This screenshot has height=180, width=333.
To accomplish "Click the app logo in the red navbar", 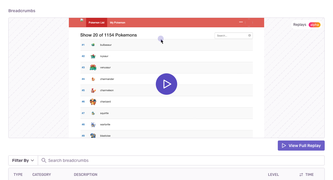I will (82, 20).
